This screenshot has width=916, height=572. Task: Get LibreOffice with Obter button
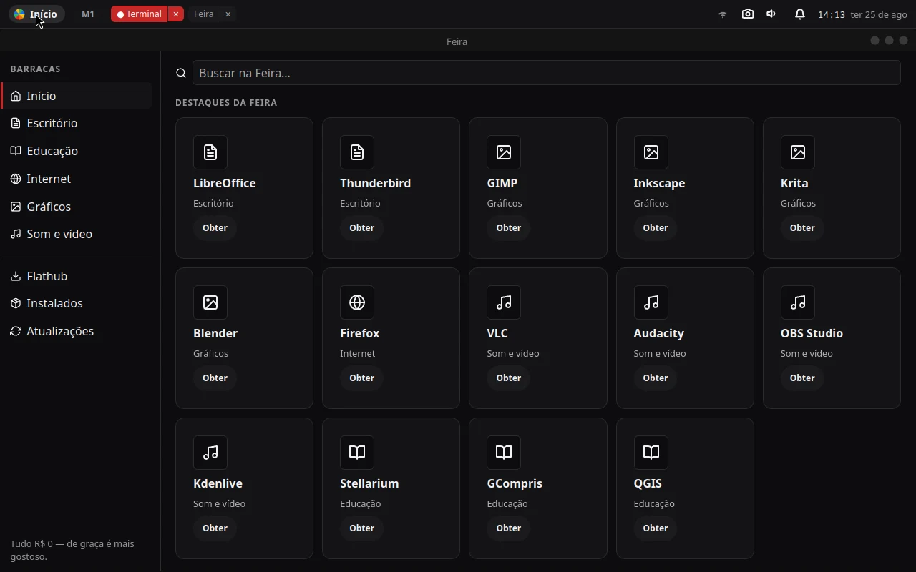click(x=215, y=228)
